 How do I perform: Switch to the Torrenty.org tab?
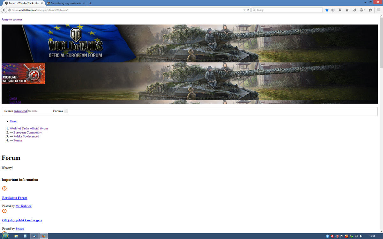pyautogui.click(x=66, y=3)
